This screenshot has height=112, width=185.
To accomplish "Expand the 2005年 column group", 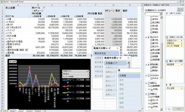I will (33, 16).
